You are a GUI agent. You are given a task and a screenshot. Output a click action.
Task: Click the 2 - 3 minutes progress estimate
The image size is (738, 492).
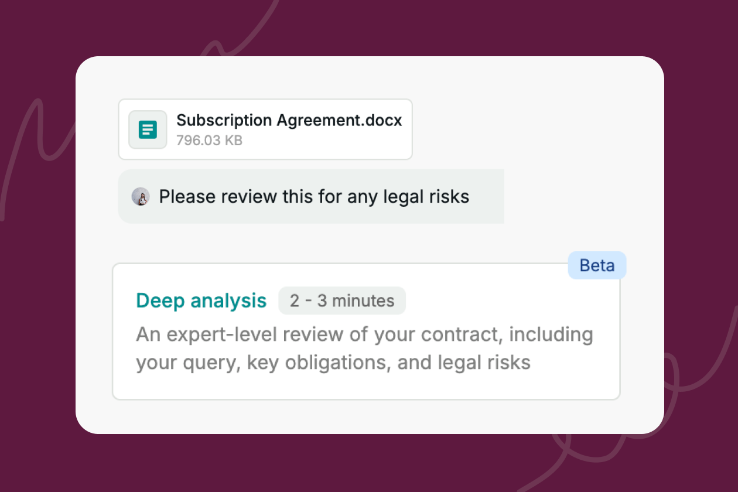point(342,300)
